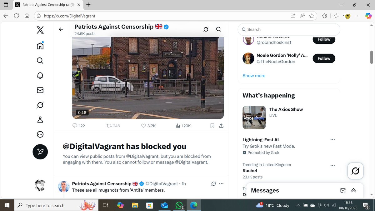Start new message in Messages drawer
375x211 pixels.
(x=343, y=190)
